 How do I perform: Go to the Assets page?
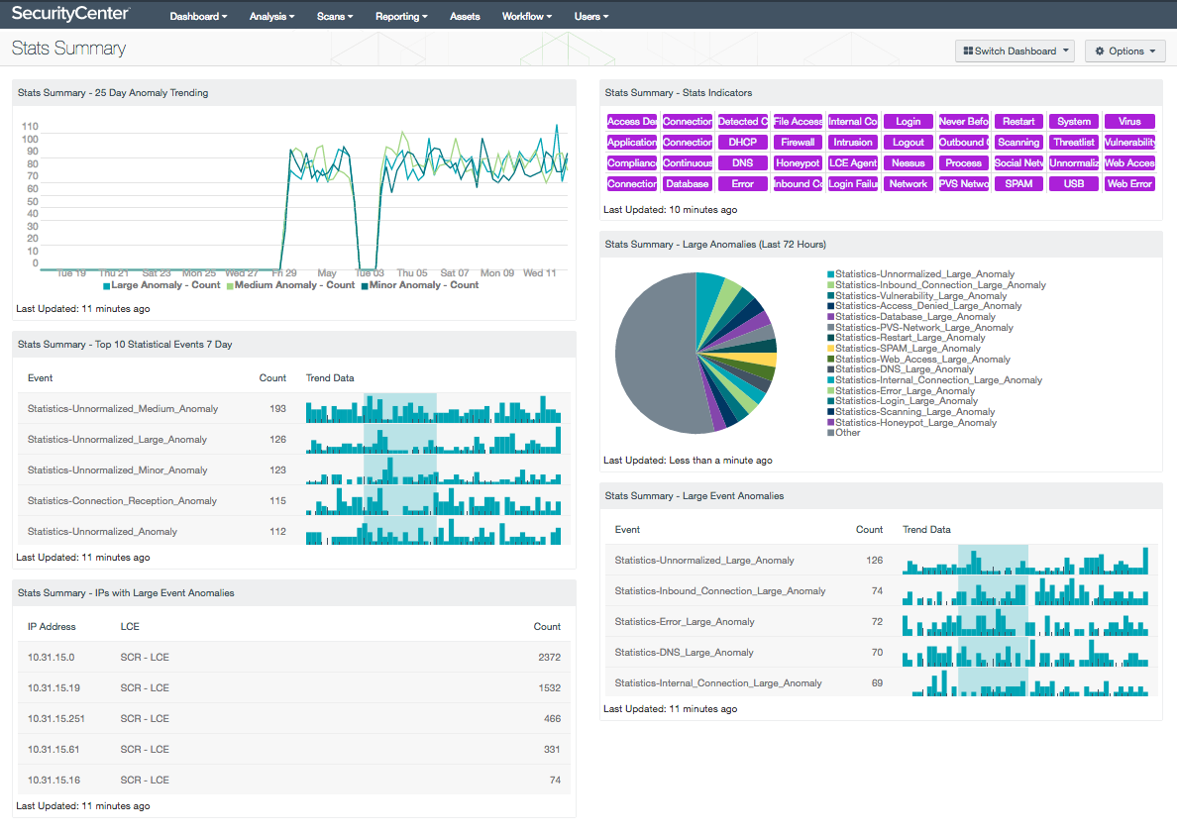pyautogui.click(x=465, y=16)
